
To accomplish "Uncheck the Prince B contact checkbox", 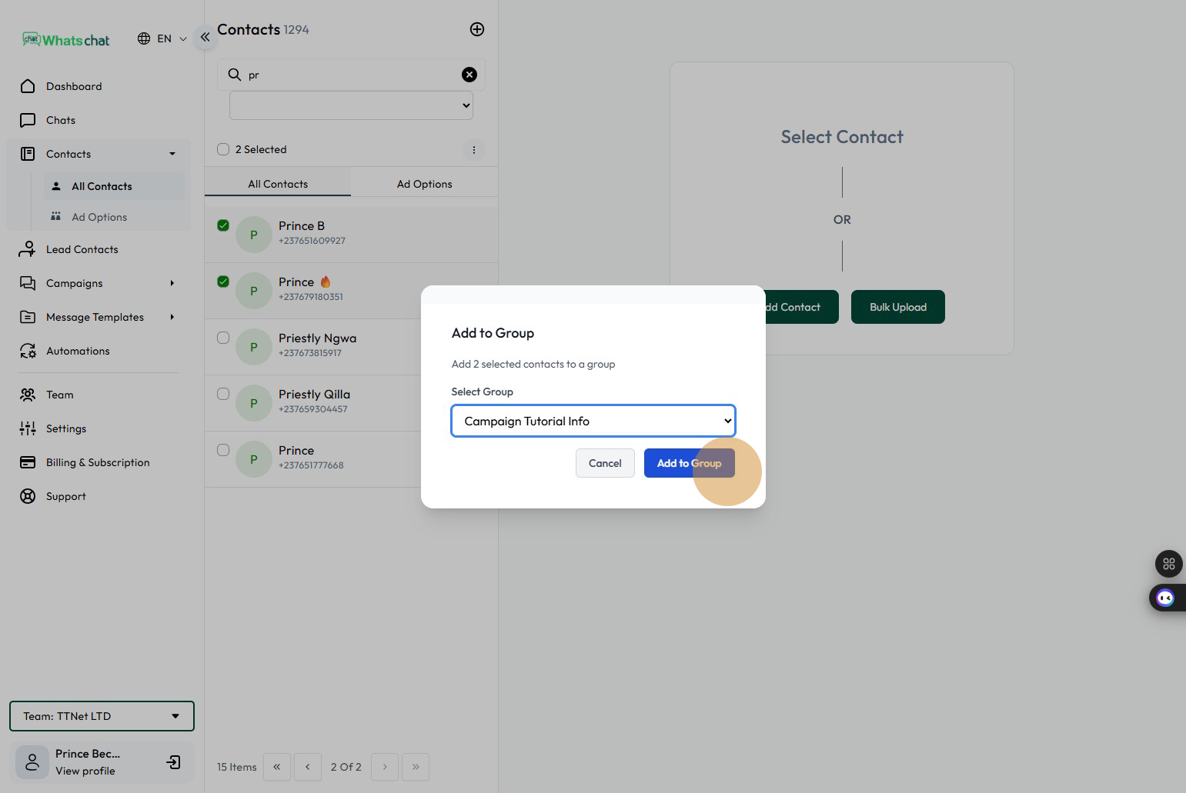I will click(223, 225).
